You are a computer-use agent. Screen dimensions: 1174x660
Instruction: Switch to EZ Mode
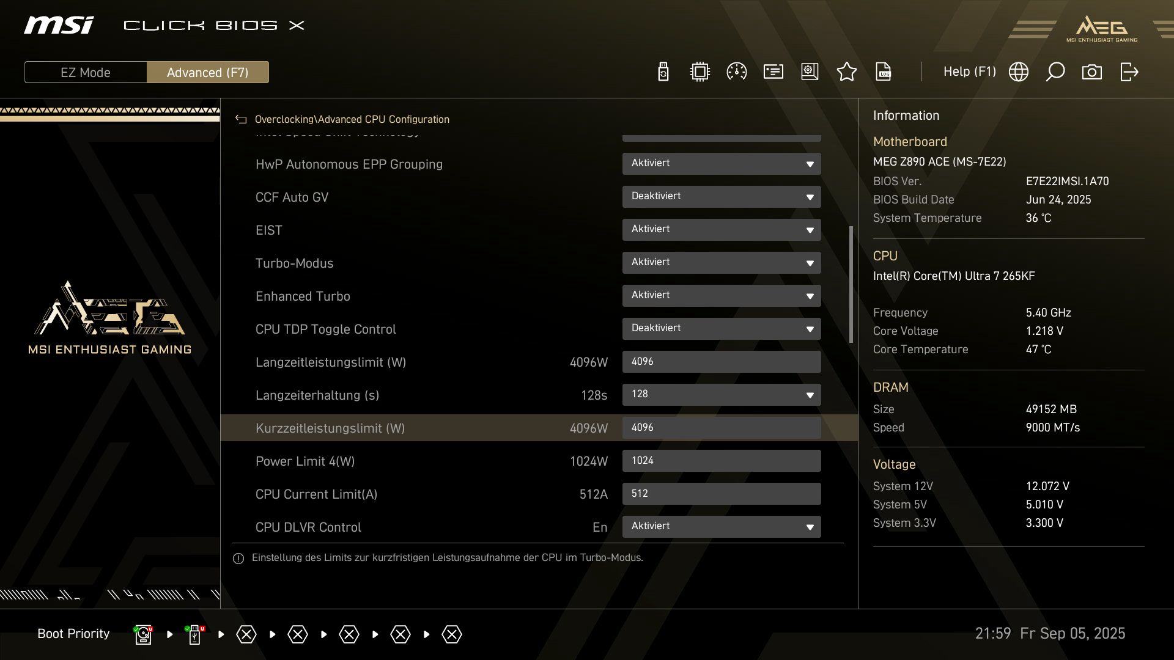click(x=86, y=72)
